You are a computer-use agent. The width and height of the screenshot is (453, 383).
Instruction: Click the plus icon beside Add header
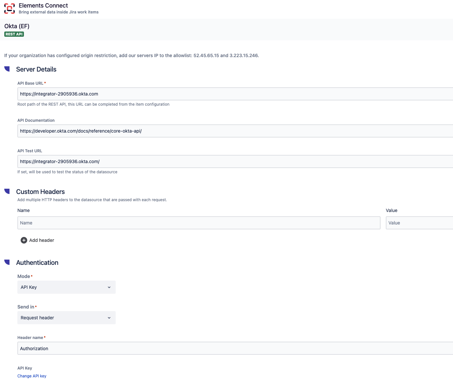point(24,240)
